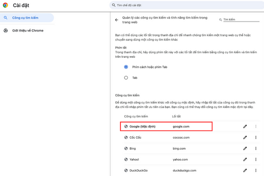Click the Chrome logo beside Cài đặt
264x176 pixels.
(x=5, y=5)
